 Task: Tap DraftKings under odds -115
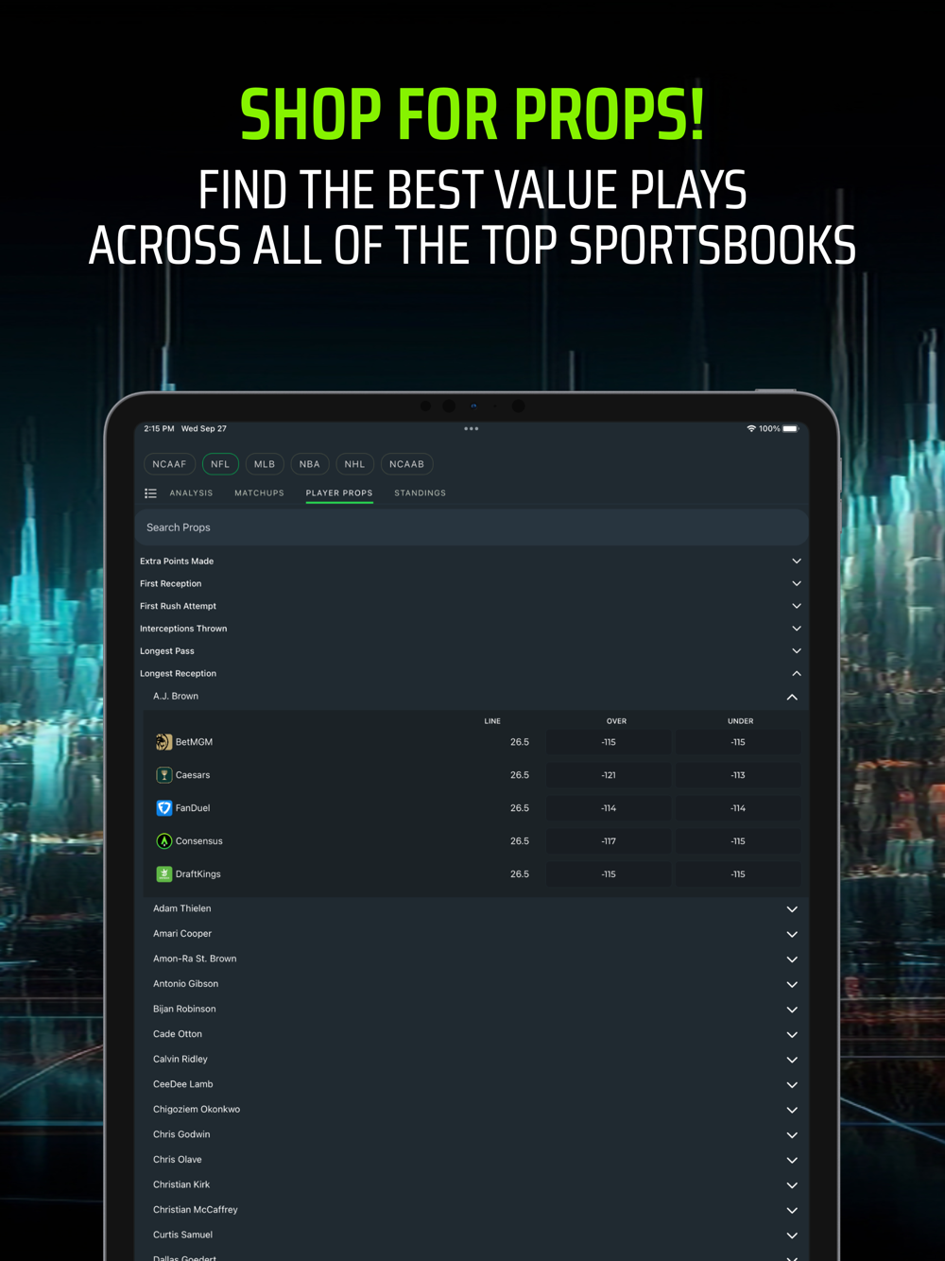tap(738, 874)
